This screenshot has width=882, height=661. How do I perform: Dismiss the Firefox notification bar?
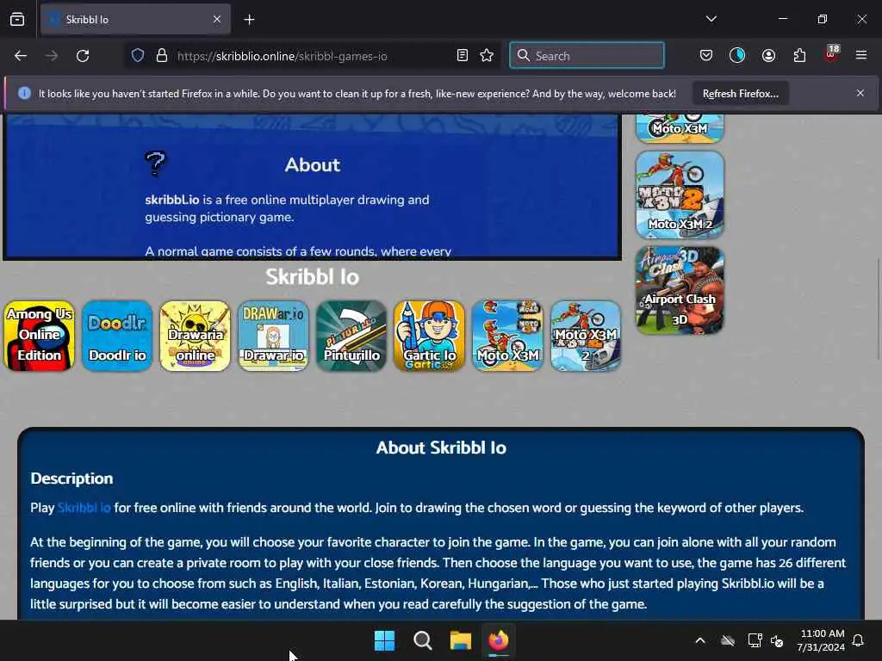click(x=860, y=93)
